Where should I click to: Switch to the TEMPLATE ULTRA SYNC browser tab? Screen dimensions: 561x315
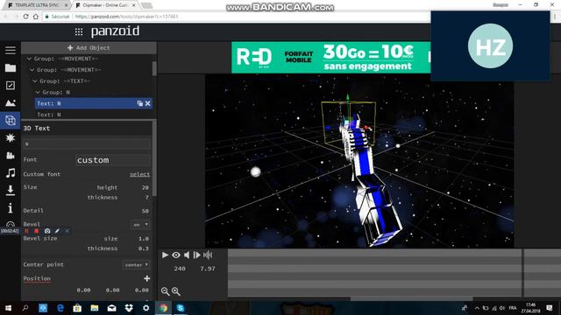click(x=38, y=5)
